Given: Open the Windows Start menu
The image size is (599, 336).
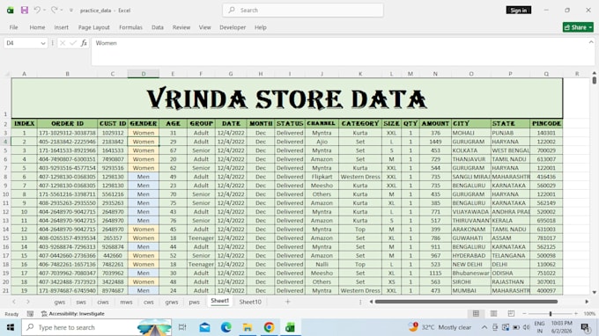Looking at the screenshot, I should [11, 327].
